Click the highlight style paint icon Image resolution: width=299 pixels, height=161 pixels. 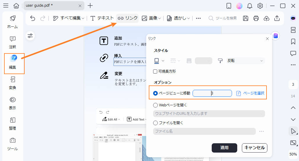[220, 61]
